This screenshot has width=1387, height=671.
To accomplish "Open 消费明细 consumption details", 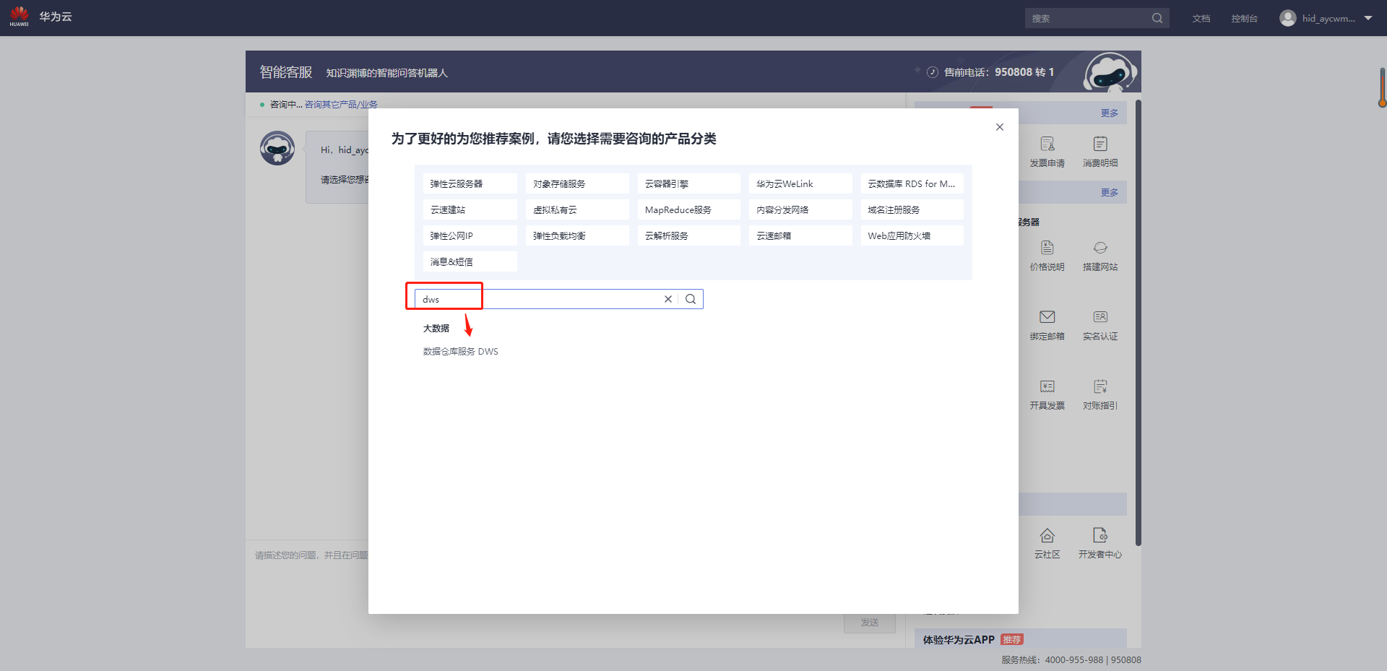I will tap(1100, 150).
